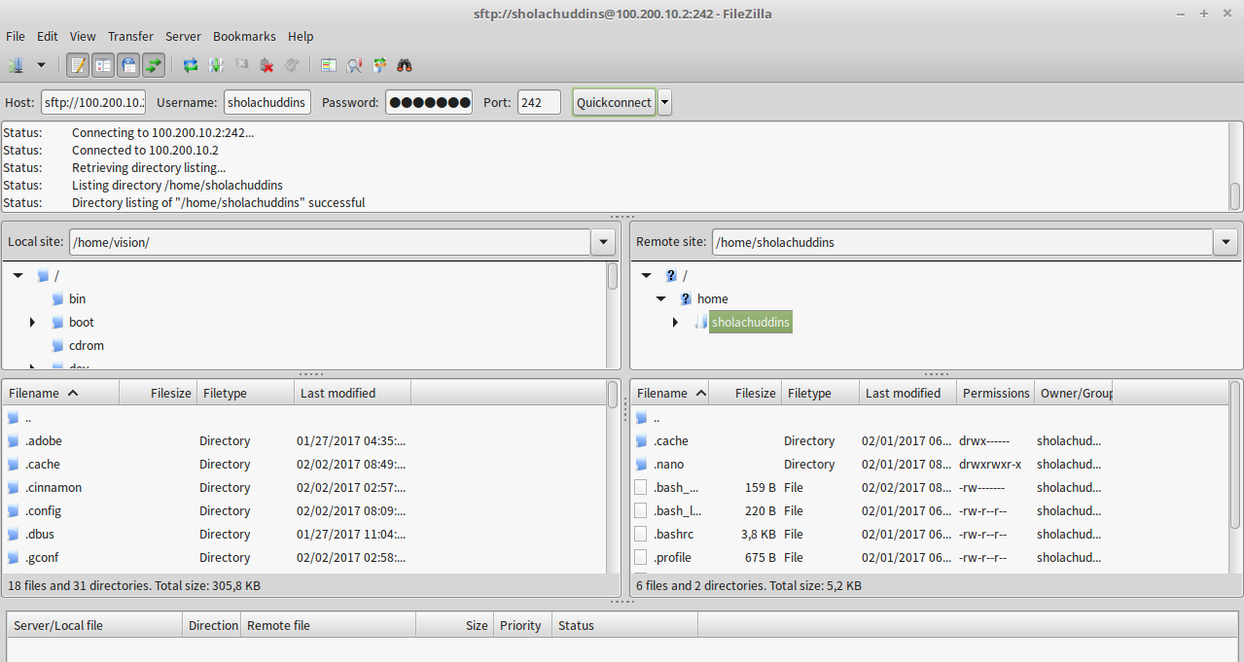1244x662 pixels.
Task: Click inside the Port input field
Action: pyautogui.click(x=539, y=102)
